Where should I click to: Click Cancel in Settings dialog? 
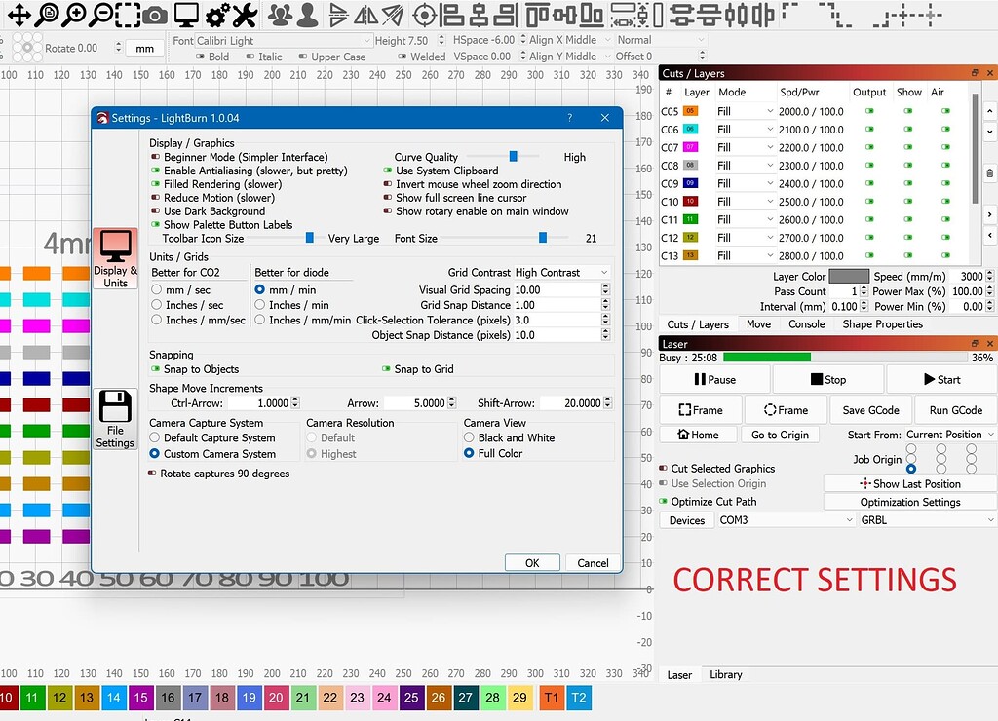[x=593, y=562]
